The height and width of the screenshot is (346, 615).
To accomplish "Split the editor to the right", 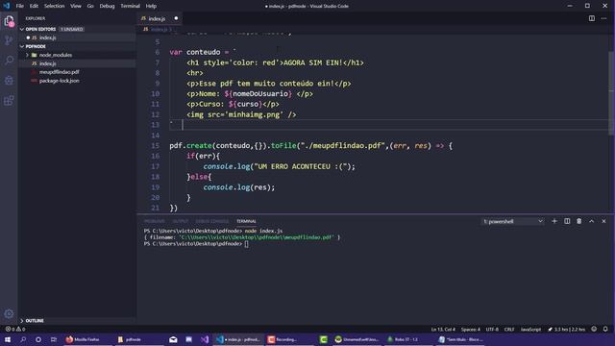I will [592, 18].
